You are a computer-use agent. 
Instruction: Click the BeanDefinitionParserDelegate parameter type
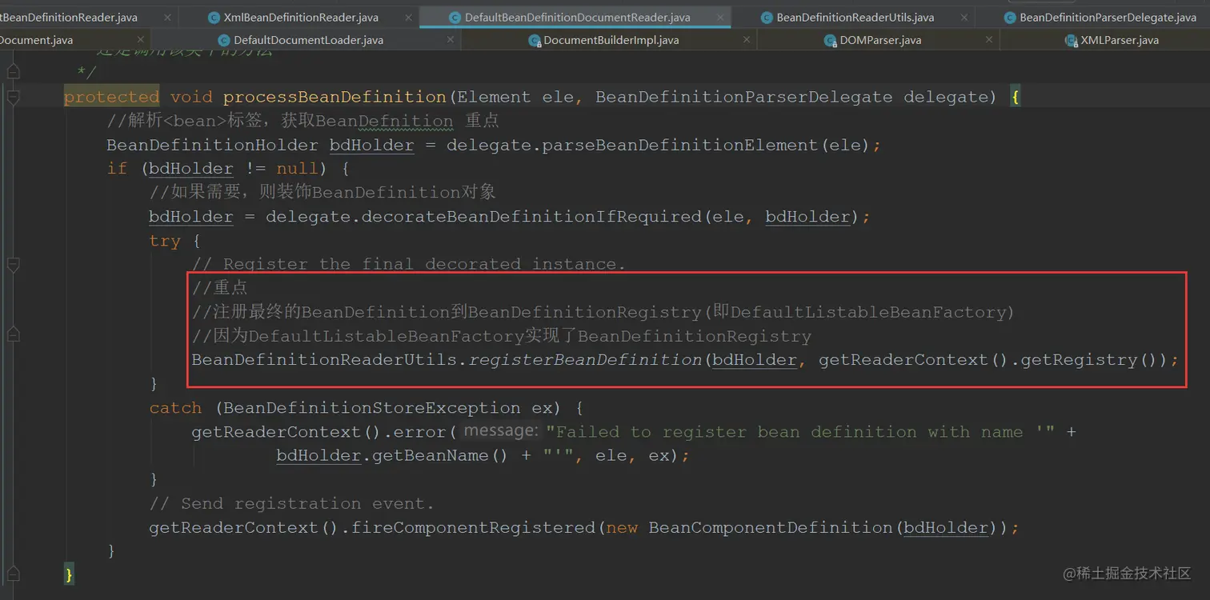coord(744,97)
